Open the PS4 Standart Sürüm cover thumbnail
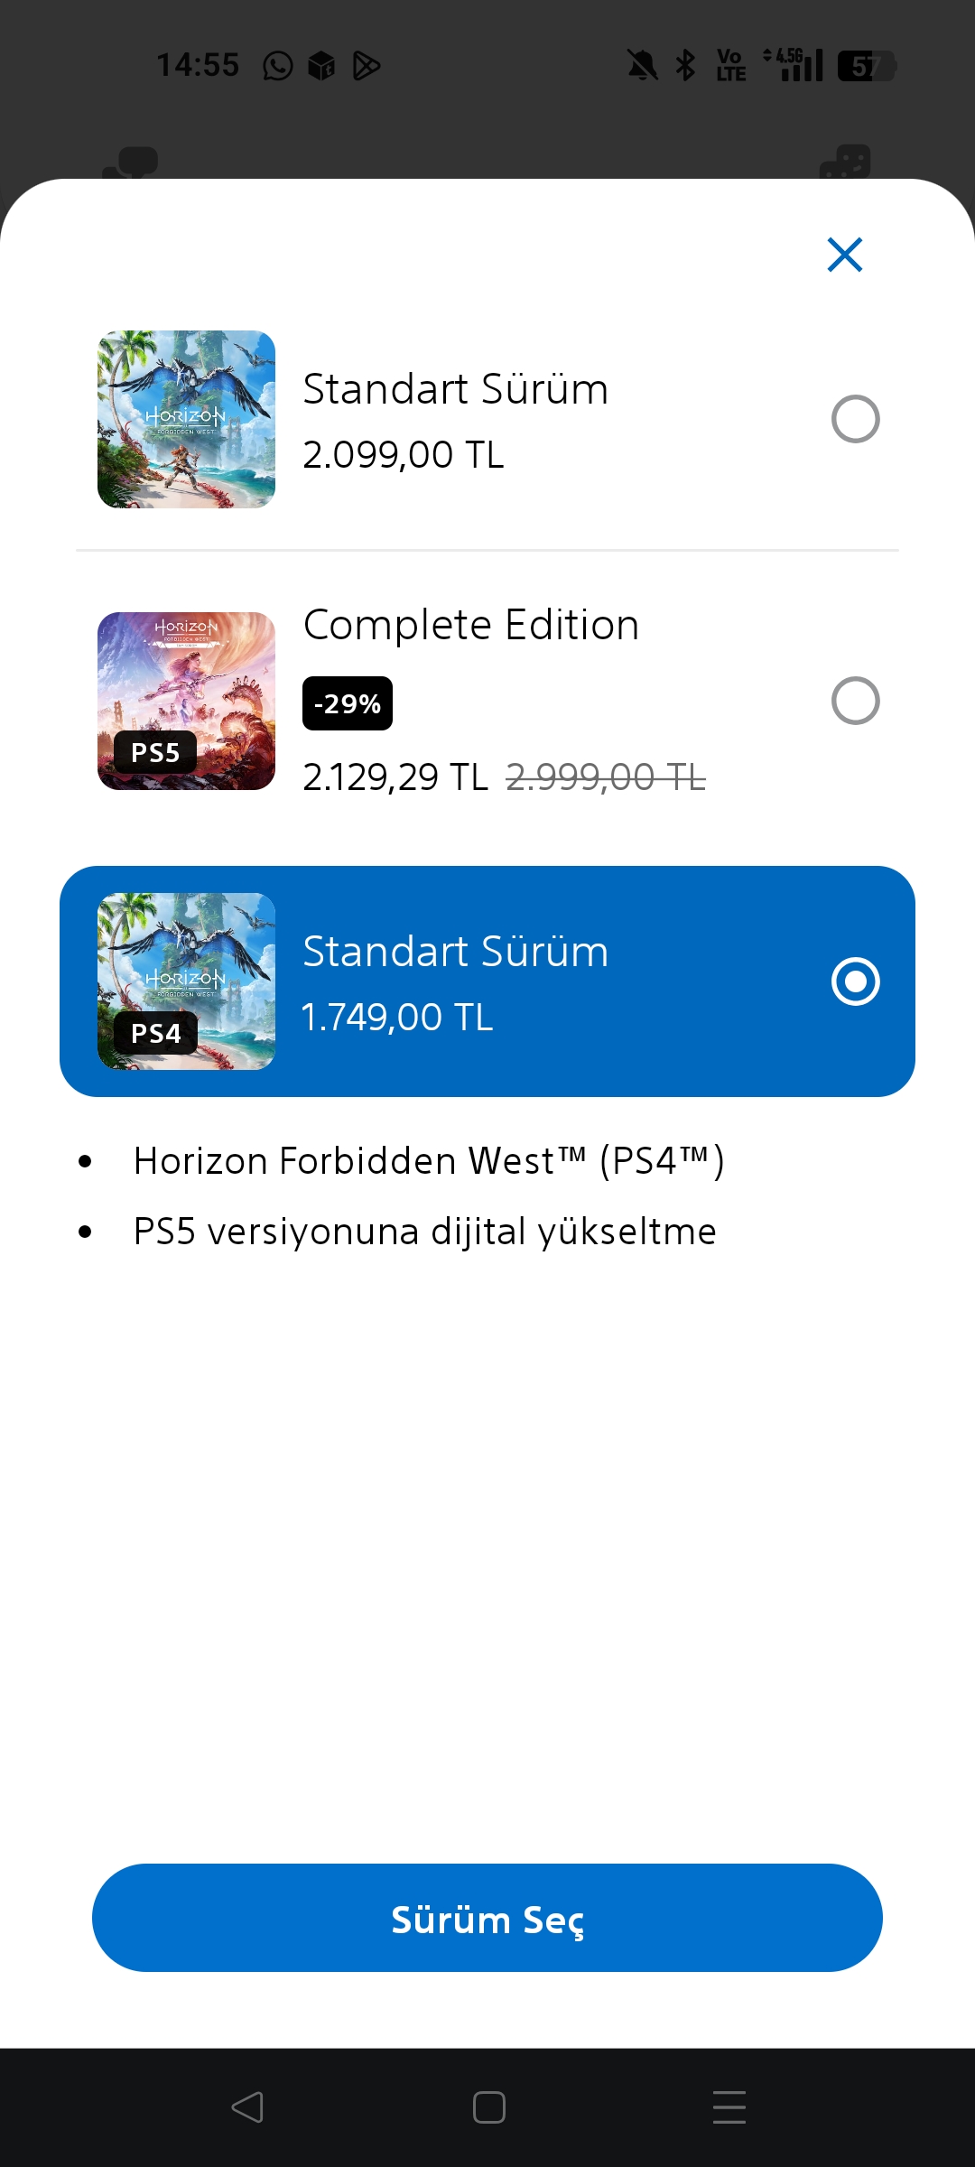Screen dimensions: 975x2167 pyautogui.click(x=186, y=981)
